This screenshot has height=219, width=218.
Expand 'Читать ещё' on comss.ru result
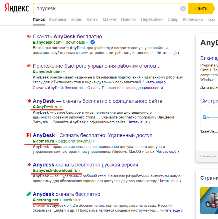pyautogui.click(x=167, y=152)
